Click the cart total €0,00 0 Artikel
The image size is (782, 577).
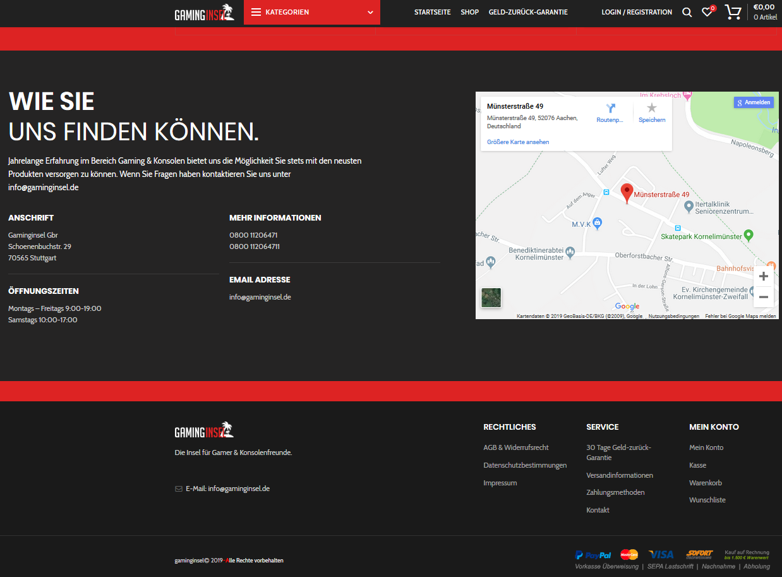[x=765, y=12]
